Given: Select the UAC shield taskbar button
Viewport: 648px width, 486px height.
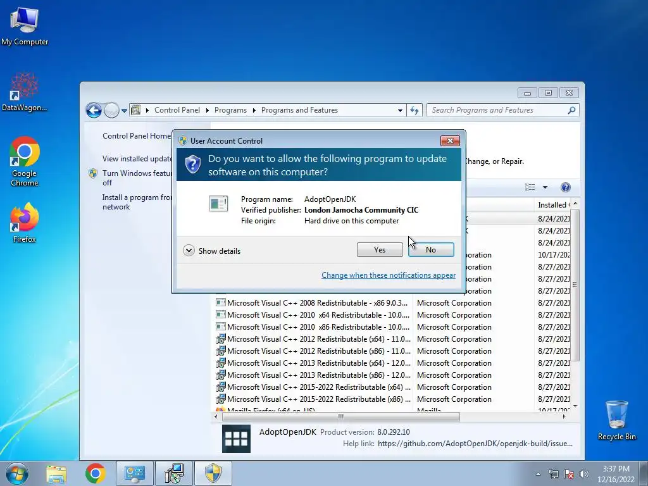Looking at the screenshot, I should tap(213, 473).
